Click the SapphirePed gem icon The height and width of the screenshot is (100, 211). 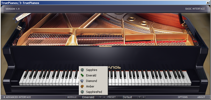[82, 92]
